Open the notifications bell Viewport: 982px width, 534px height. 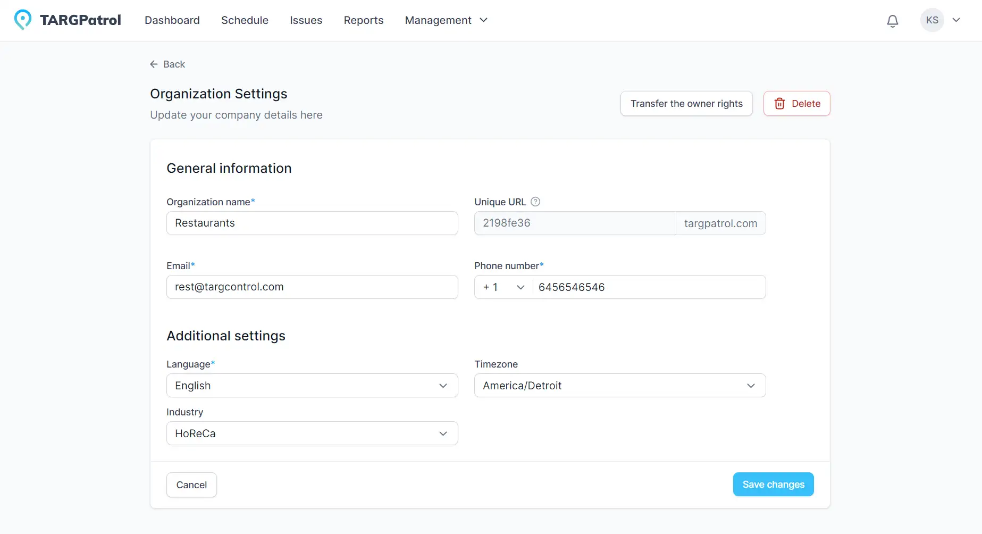click(893, 21)
